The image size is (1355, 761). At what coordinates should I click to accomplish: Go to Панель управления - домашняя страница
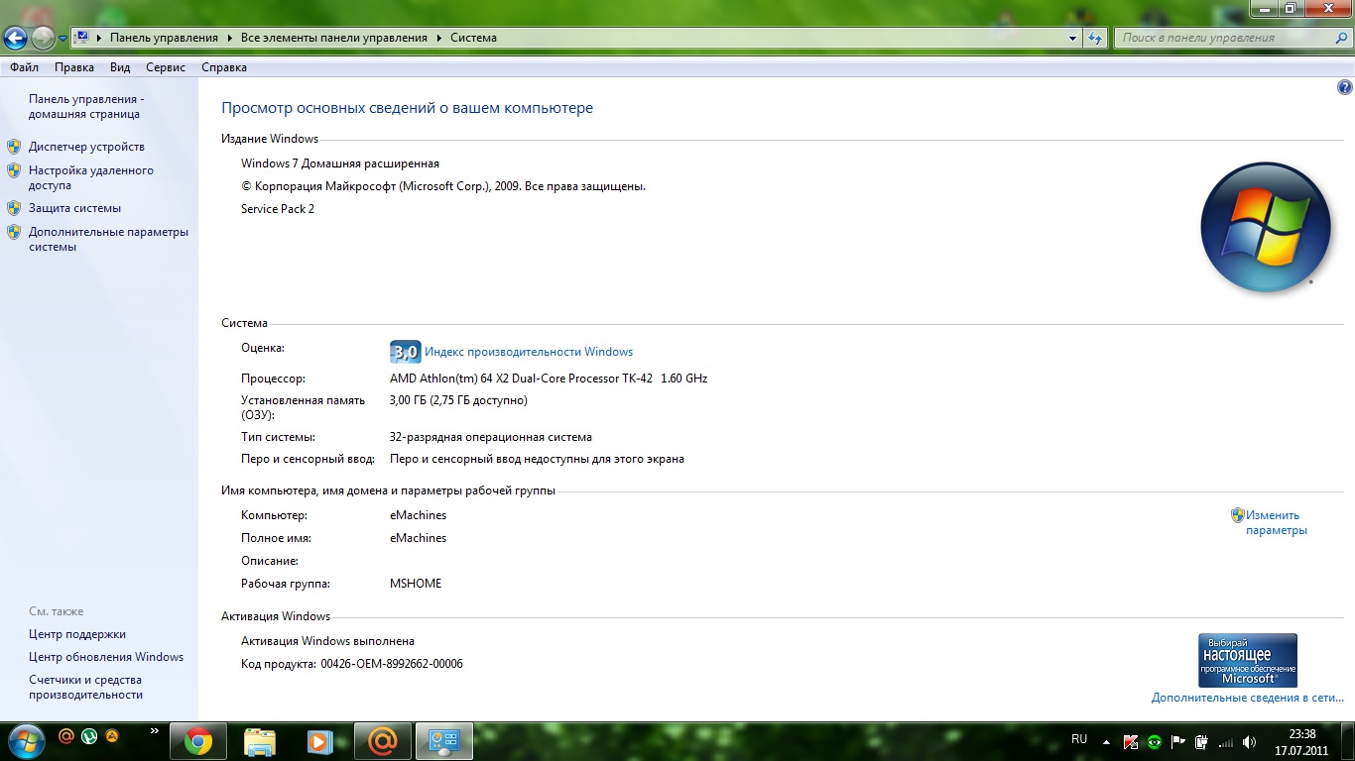pyautogui.click(x=86, y=106)
